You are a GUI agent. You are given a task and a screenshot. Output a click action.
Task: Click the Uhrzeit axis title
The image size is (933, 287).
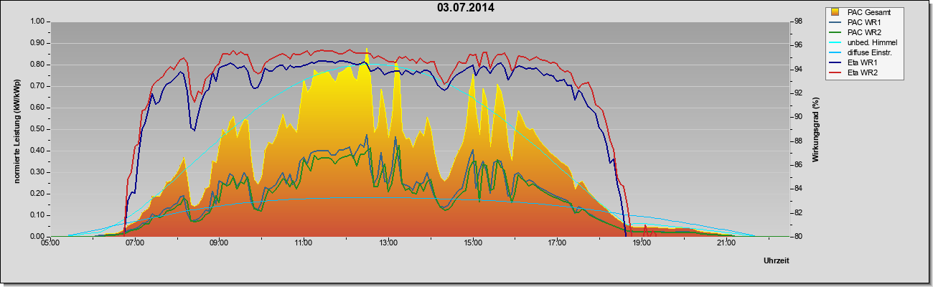coord(778,260)
